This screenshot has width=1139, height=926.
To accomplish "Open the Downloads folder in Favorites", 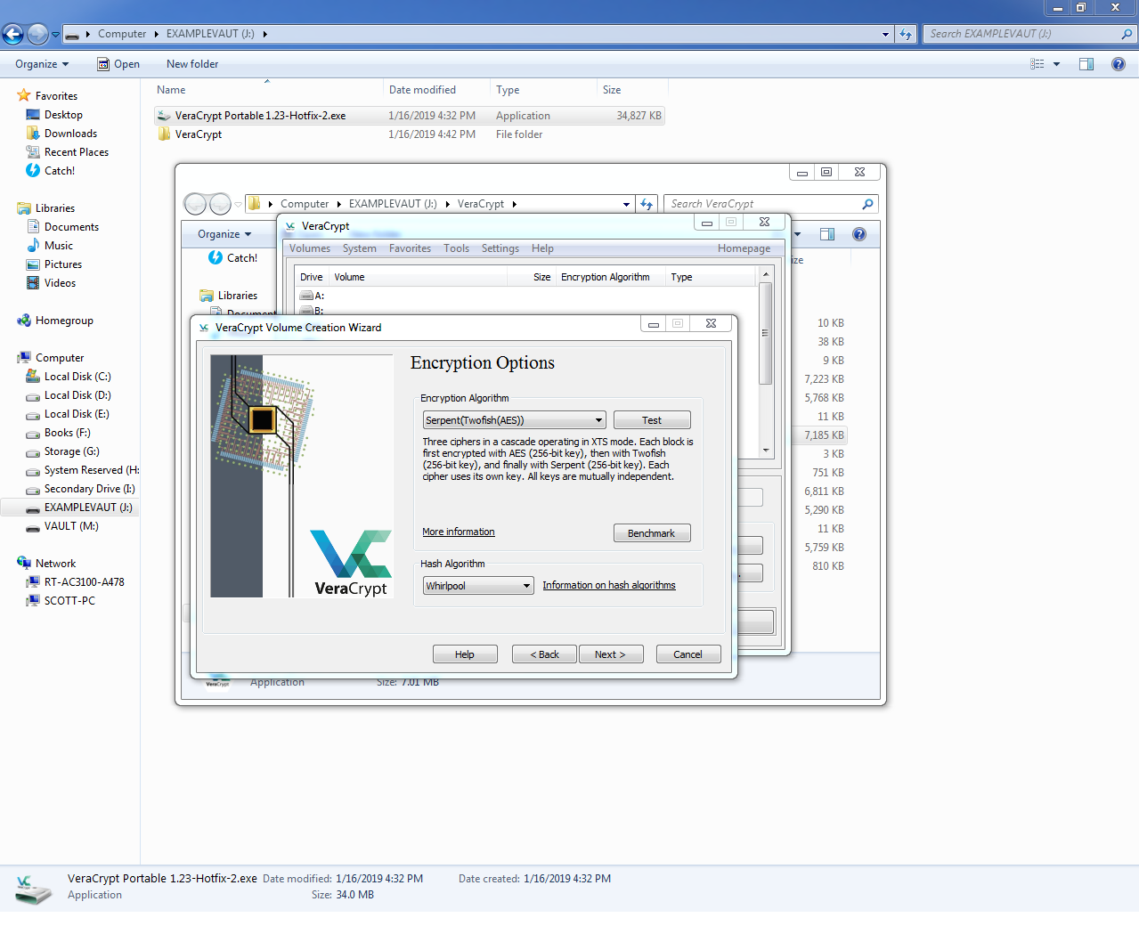I will (61, 134).
